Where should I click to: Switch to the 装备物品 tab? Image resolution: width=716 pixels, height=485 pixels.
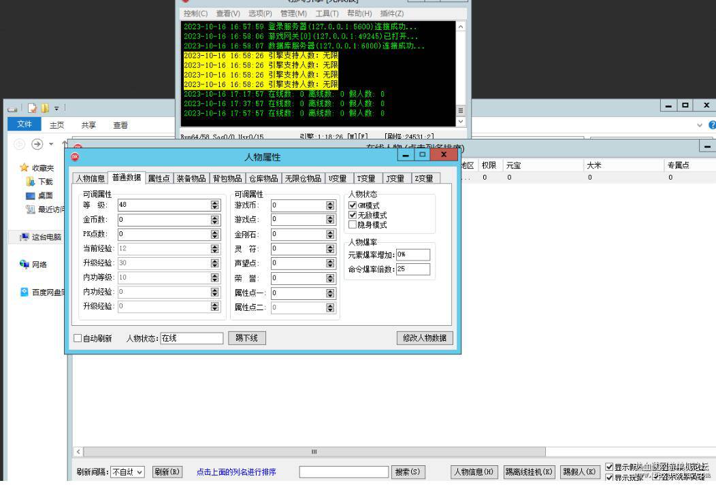[191, 178]
